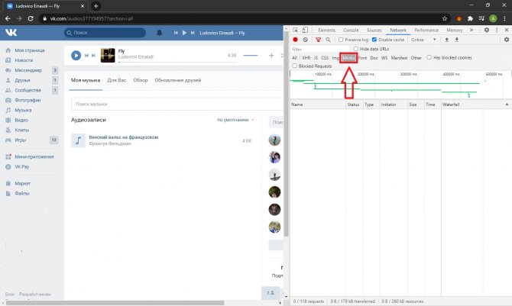512x306 pixels.
Task: Select the Font filter type
Action: (362, 58)
